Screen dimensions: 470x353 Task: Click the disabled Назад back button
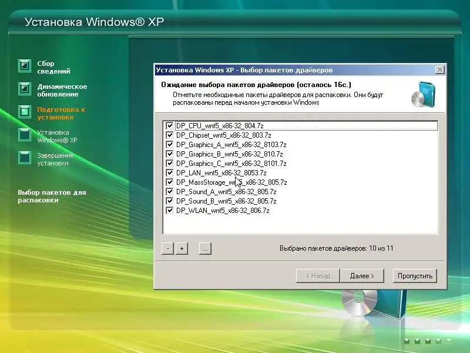tap(318, 276)
